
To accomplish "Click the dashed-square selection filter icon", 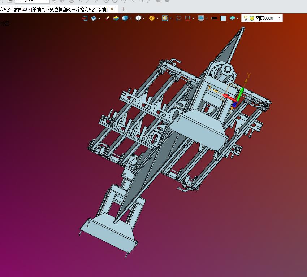I will (178, 18).
